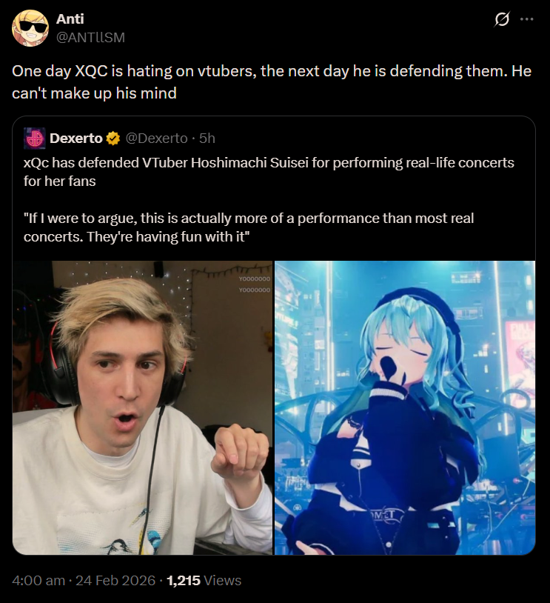Click the quoted tweet text about xQc
Viewport: 550px width, 603px height.
[x=269, y=172]
